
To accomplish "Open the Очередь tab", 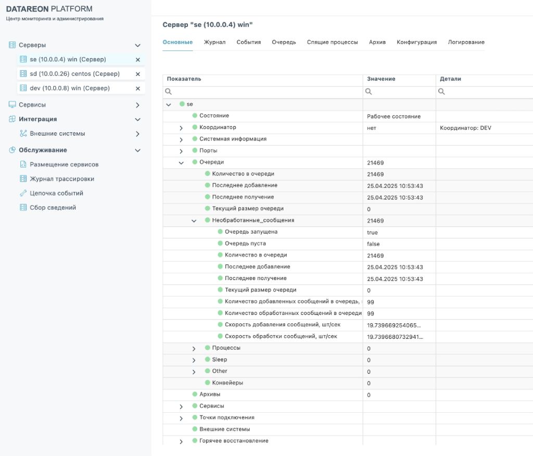I will pyautogui.click(x=284, y=42).
